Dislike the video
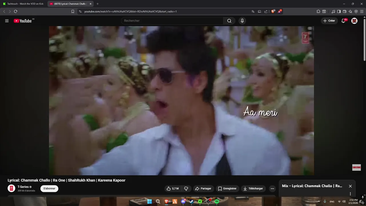Image resolution: width=366 pixels, height=206 pixels. (x=186, y=189)
